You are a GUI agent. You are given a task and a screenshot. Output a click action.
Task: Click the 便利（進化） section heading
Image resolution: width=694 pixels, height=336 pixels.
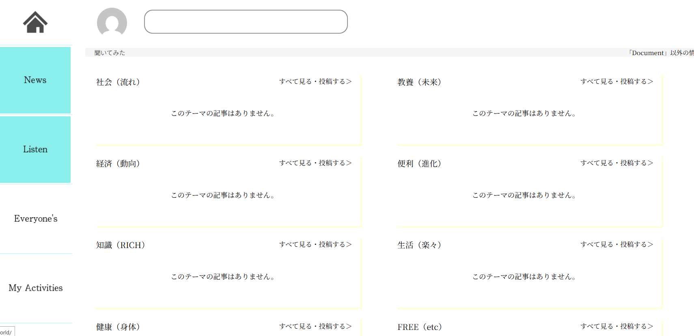click(420, 164)
